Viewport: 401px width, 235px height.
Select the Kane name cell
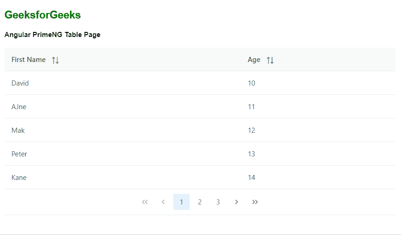[19, 178]
